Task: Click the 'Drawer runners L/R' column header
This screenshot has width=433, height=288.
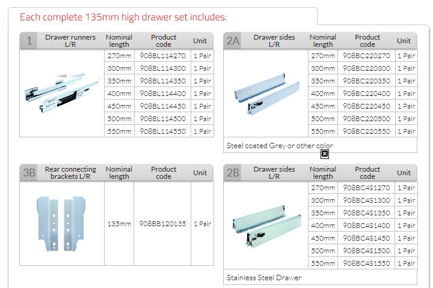Action: click(70, 41)
